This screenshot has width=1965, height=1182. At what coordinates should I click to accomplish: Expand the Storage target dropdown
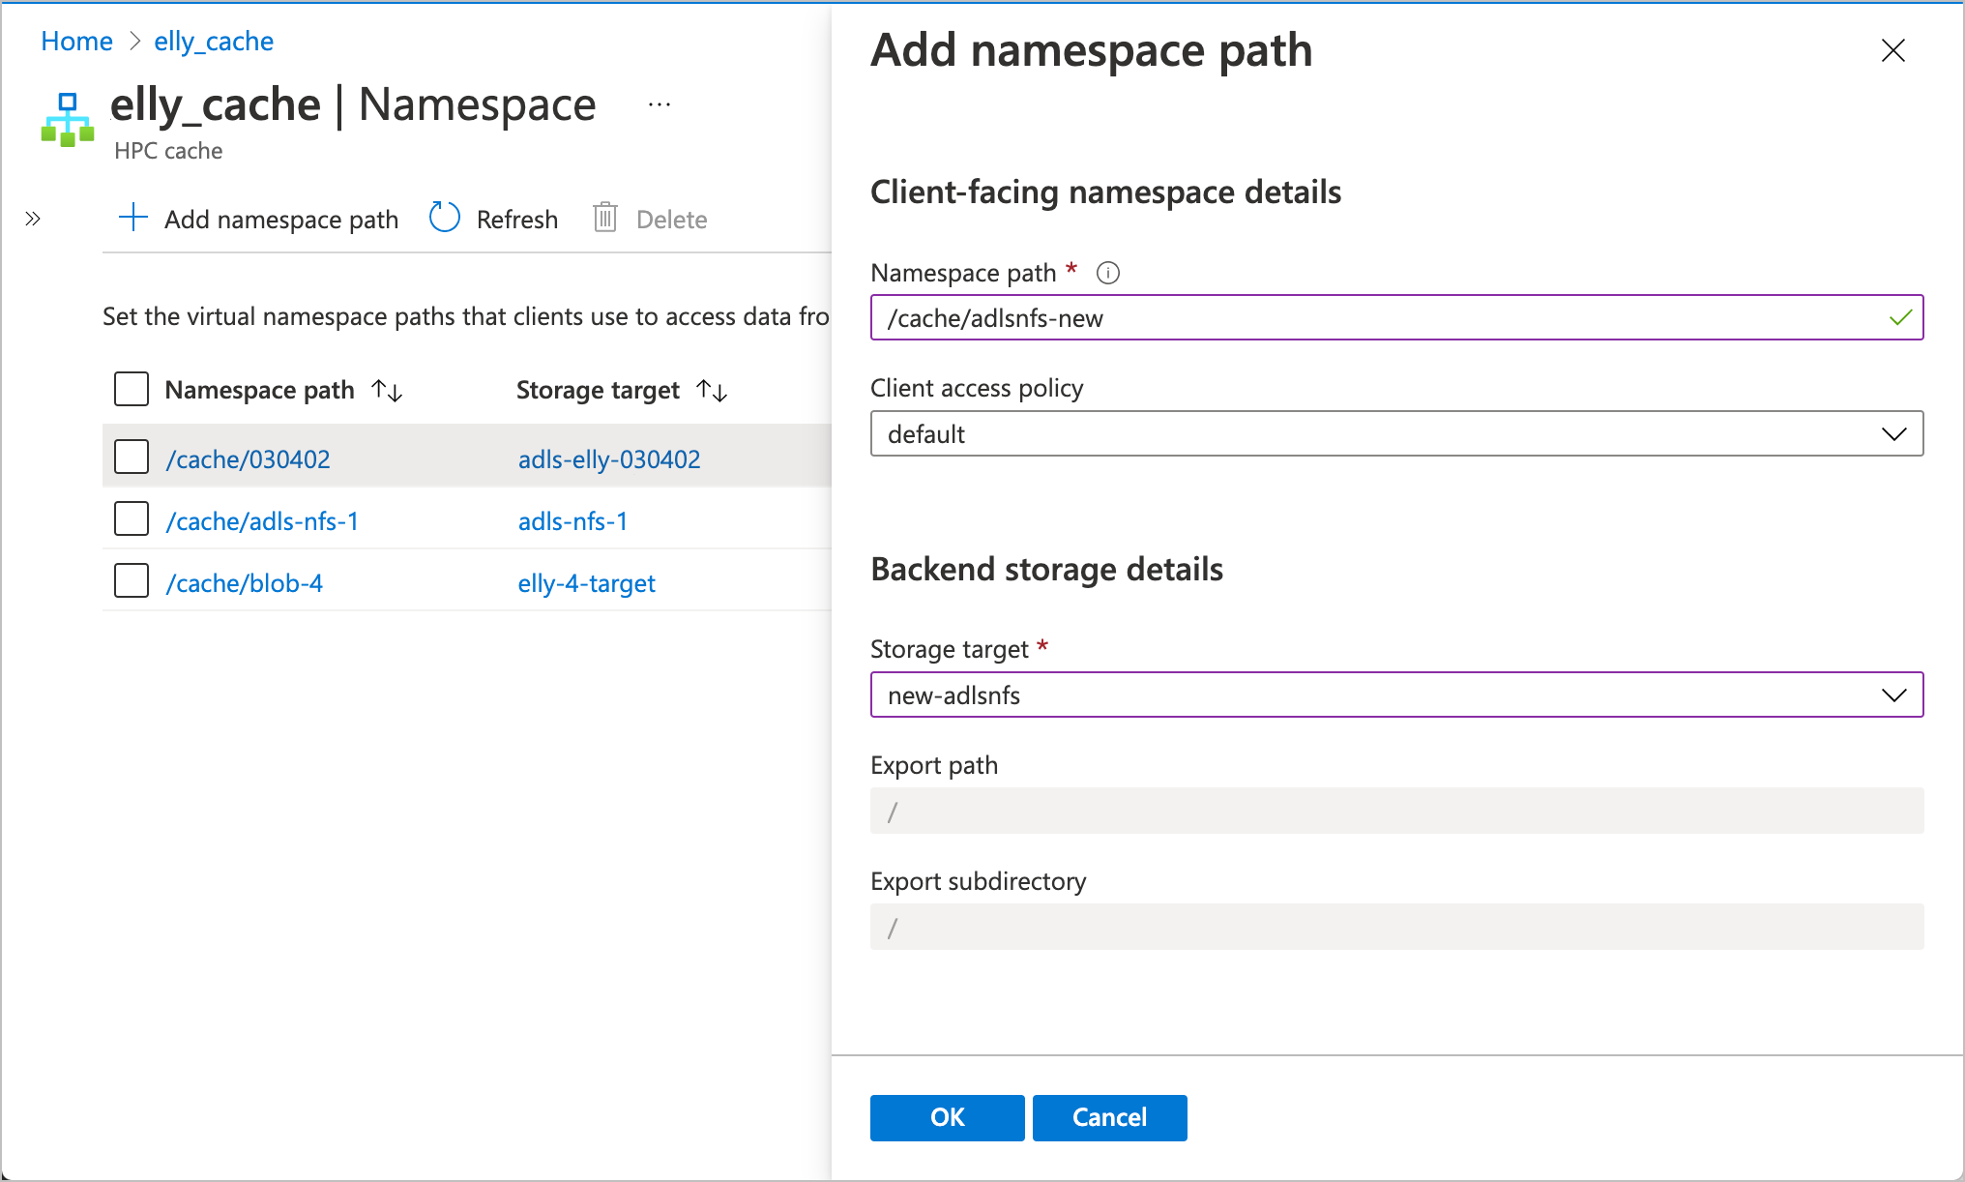click(1896, 694)
